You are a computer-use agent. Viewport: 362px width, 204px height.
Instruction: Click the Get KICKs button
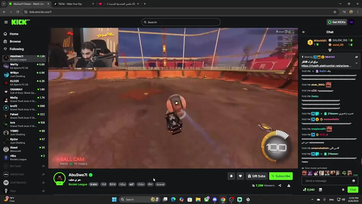(337, 22)
